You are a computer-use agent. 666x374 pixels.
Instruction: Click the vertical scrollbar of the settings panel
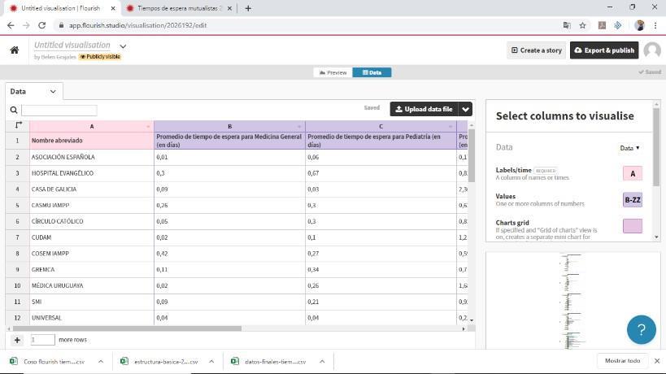[656, 147]
